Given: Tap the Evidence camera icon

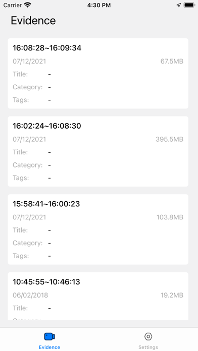Looking at the screenshot, I should (x=49, y=336).
